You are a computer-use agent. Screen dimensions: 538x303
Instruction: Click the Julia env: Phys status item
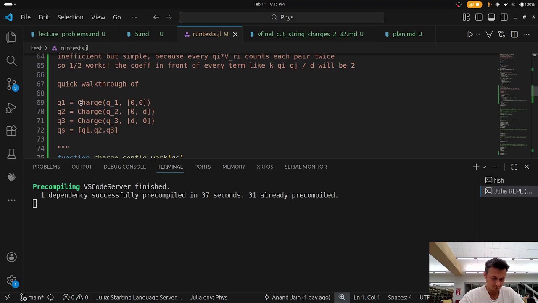[208, 297]
